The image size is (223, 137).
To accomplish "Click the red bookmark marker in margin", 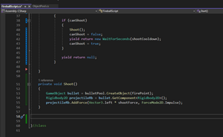I will [26, 69].
